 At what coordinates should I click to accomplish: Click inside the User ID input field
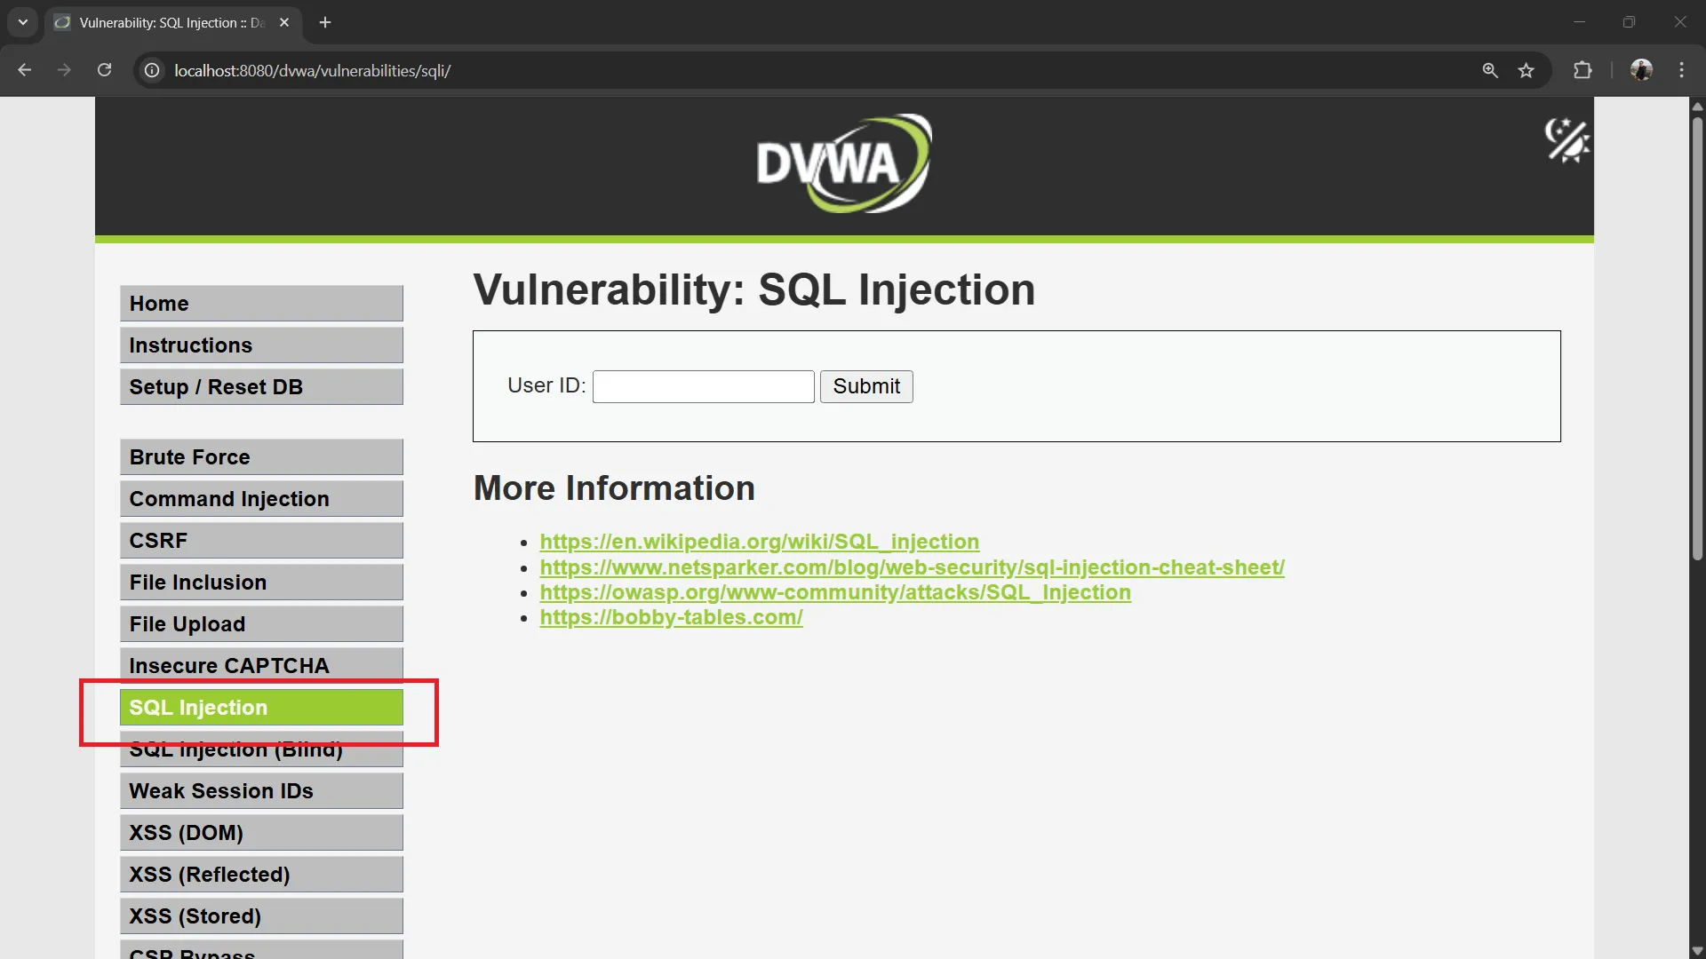pyautogui.click(x=702, y=386)
